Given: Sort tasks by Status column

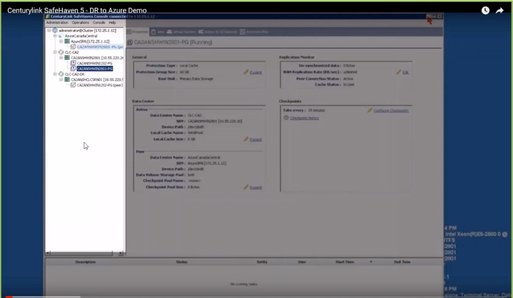Looking at the screenshot, I should 182,262.
